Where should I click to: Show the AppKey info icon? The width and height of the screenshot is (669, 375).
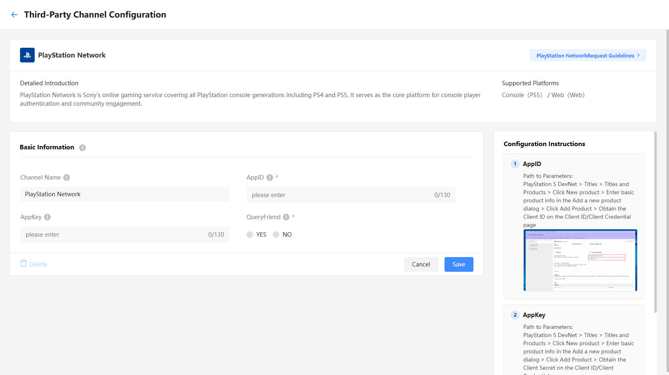pyautogui.click(x=47, y=217)
